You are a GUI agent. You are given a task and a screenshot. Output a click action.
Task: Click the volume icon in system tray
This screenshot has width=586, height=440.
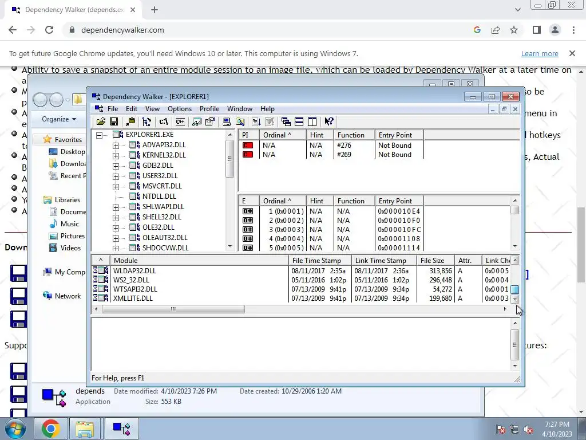(x=528, y=429)
